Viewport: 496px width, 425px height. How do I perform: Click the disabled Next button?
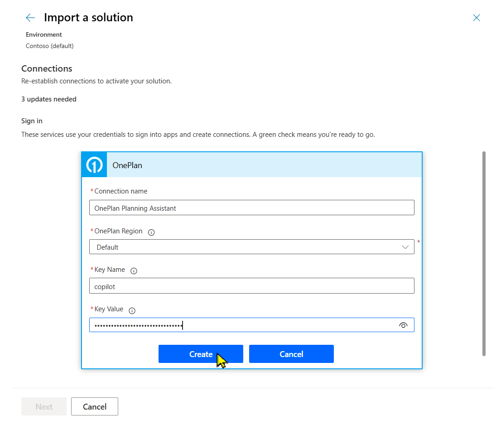[44, 406]
